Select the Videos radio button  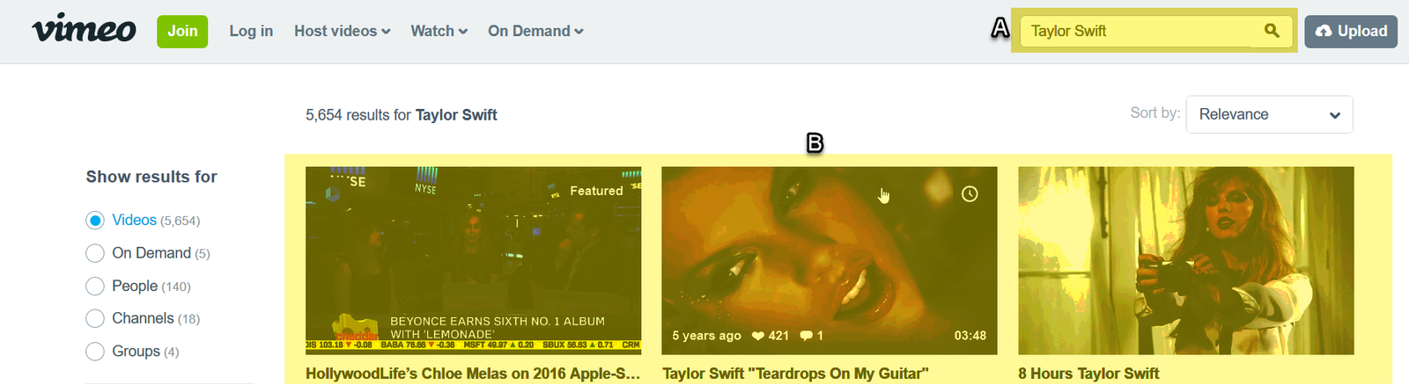[95, 221]
